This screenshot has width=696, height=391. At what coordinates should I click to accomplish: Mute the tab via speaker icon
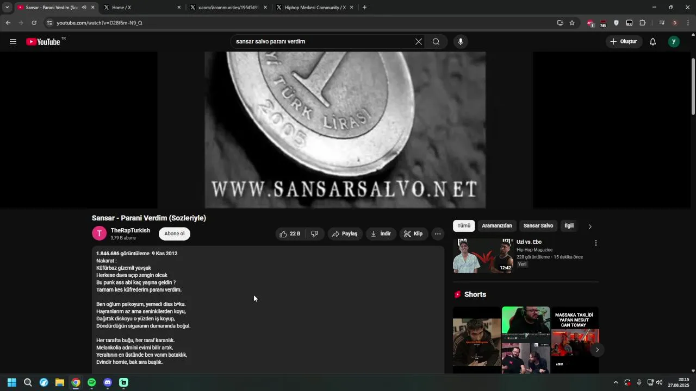[84, 8]
